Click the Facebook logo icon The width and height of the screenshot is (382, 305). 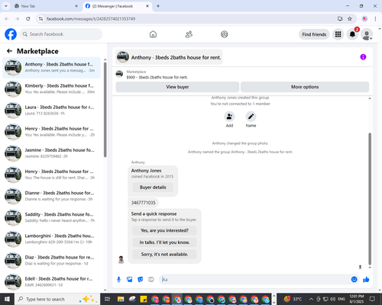pos(11,34)
